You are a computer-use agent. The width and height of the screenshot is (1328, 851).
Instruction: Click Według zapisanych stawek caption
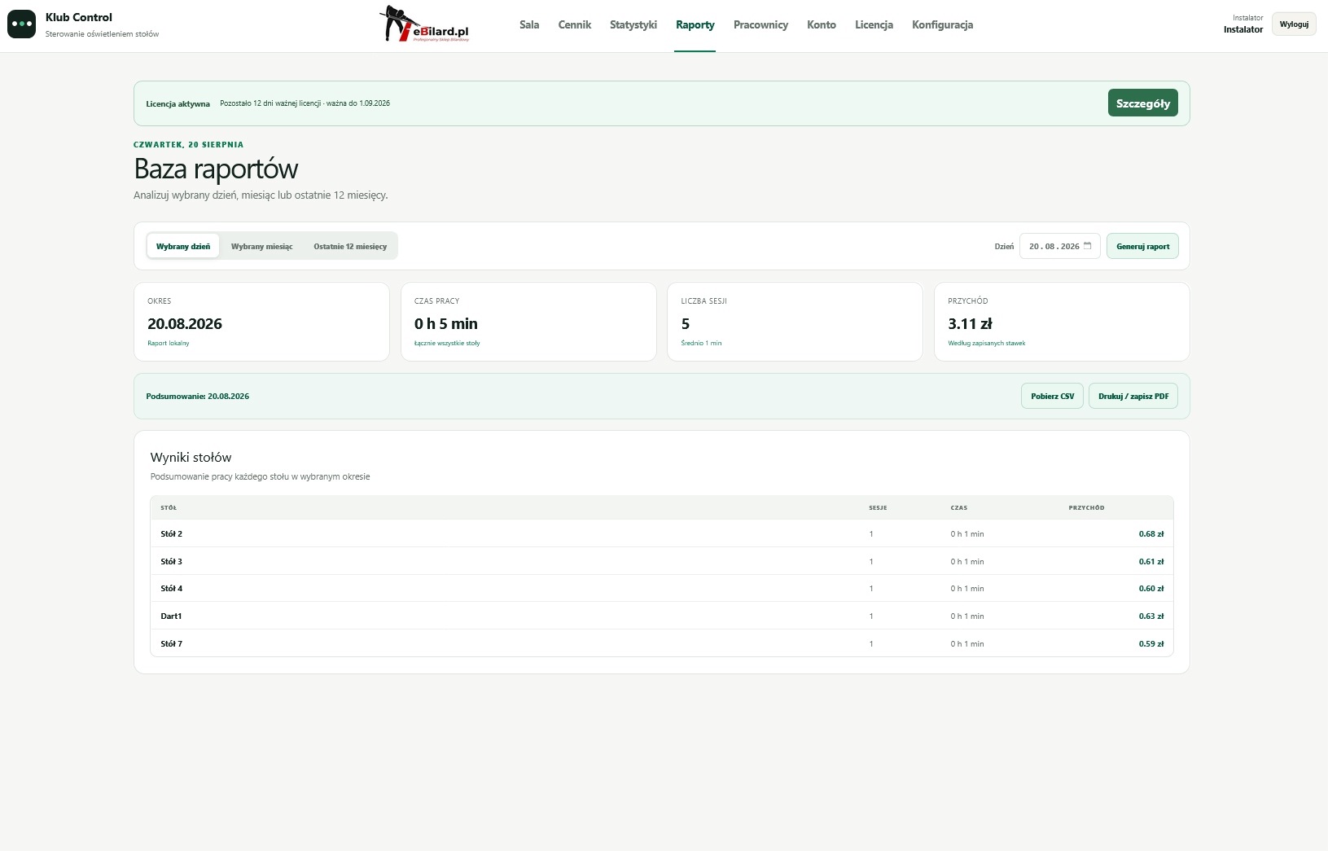tap(987, 344)
